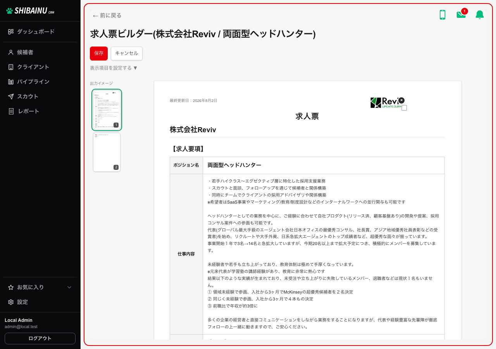496x349 pixels.
Task: Open the スカウト menu item
Action: 40,97
